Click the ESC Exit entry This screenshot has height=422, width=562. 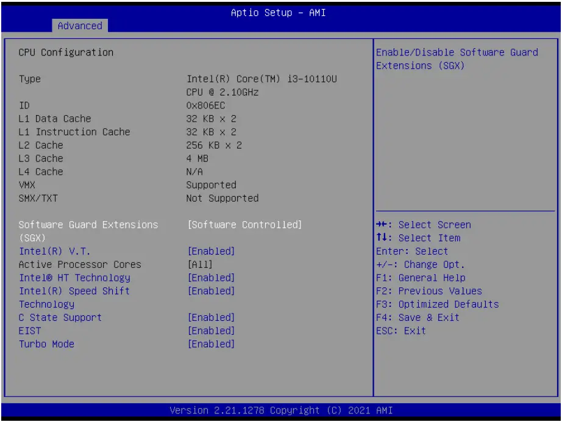click(x=399, y=331)
